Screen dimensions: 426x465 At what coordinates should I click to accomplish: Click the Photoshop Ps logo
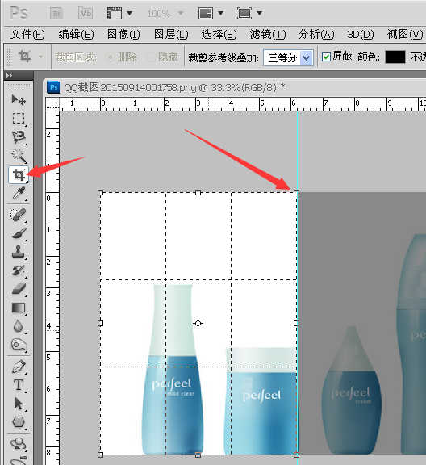click(x=19, y=14)
